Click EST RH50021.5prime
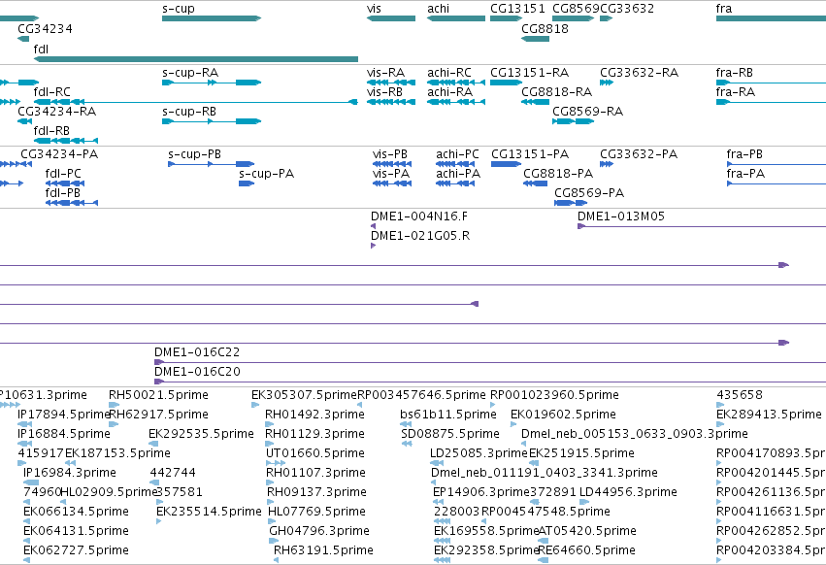 [x=114, y=405]
